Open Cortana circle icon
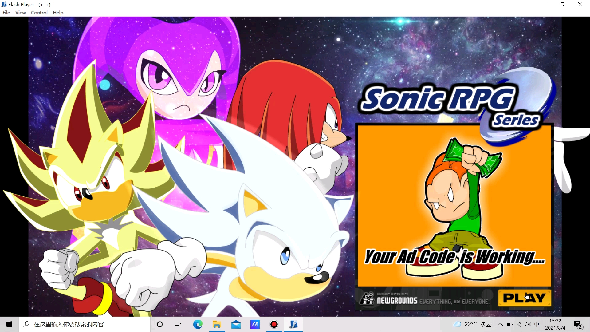This screenshot has width=590, height=332. (x=160, y=324)
